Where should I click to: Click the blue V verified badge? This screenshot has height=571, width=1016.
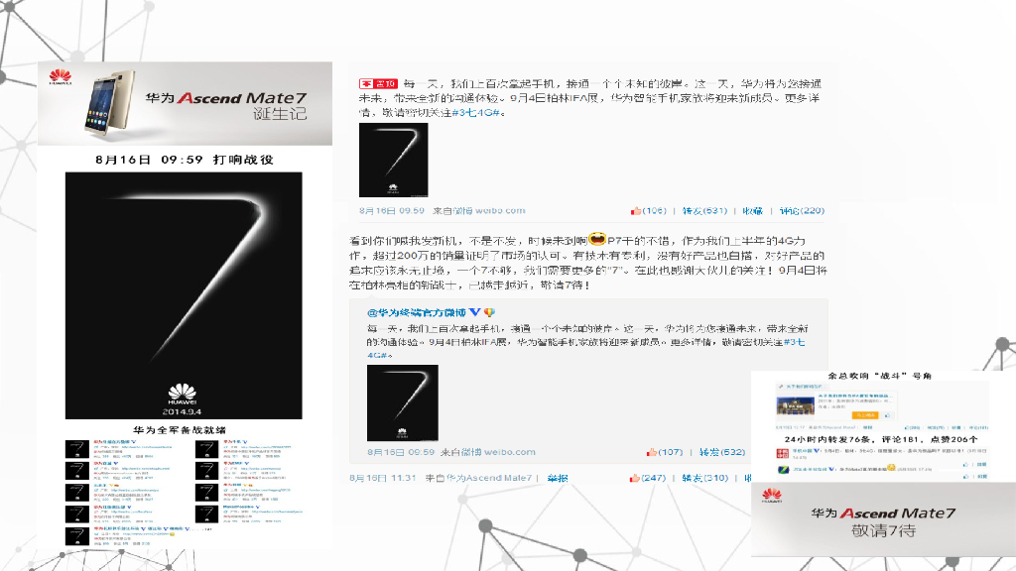(475, 312)
